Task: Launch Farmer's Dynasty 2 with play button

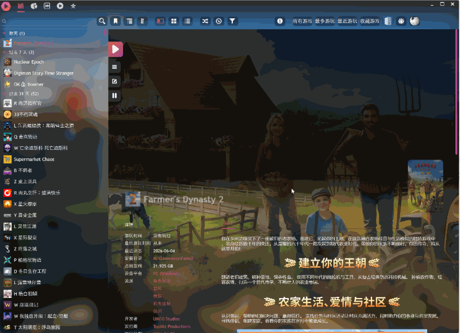Action: 116,49
